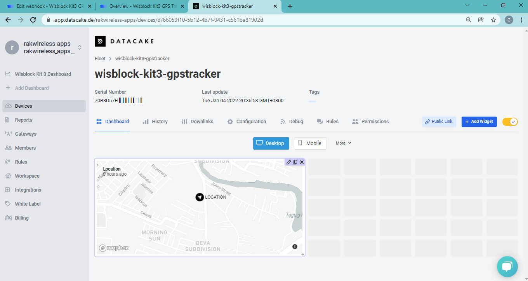528x281 pixels.
Task: Click the black location marker on map
Action: pos(200,197)
